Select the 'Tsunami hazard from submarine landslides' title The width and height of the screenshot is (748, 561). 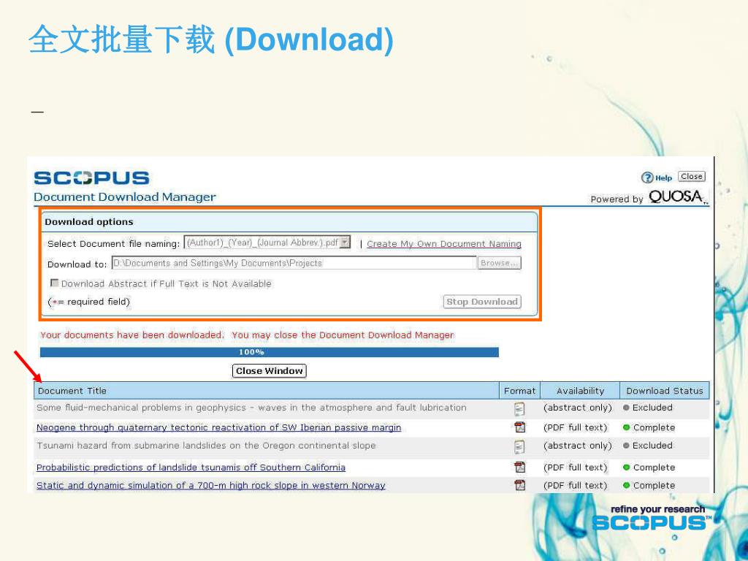coord(206,446)
